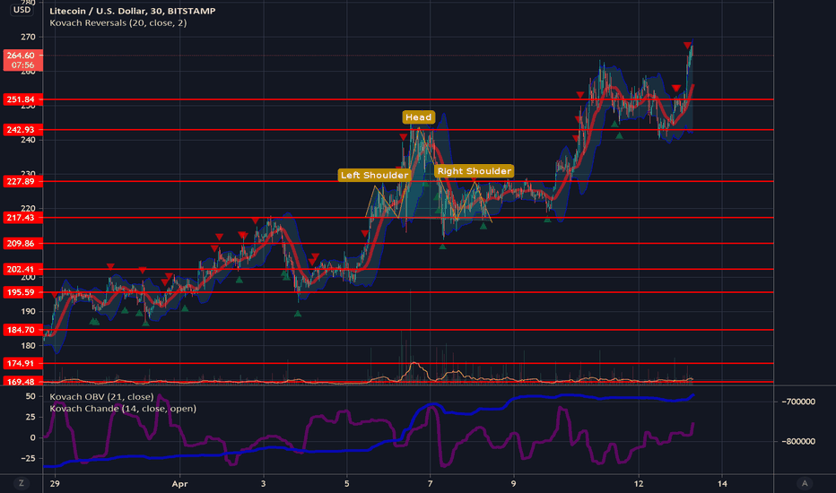836x493 pixels.
Task: Select the Kovach OBV indicator label
Action: [101, 396]
